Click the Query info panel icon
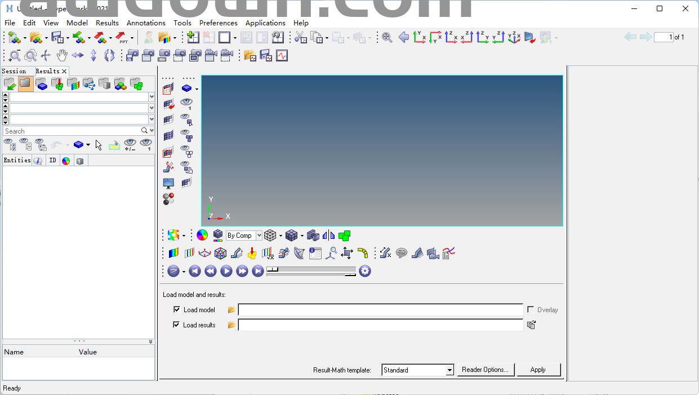The width and height of the screenshot is (699, 395). (x=315, y=254)
